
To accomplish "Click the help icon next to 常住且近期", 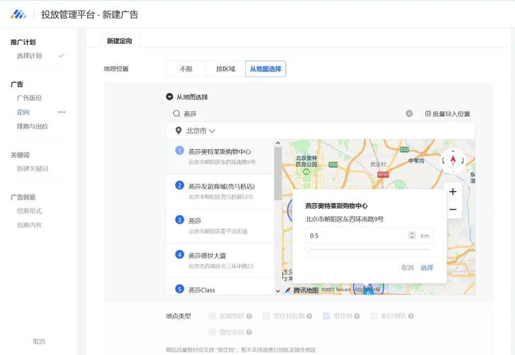I will pos(309,316).
